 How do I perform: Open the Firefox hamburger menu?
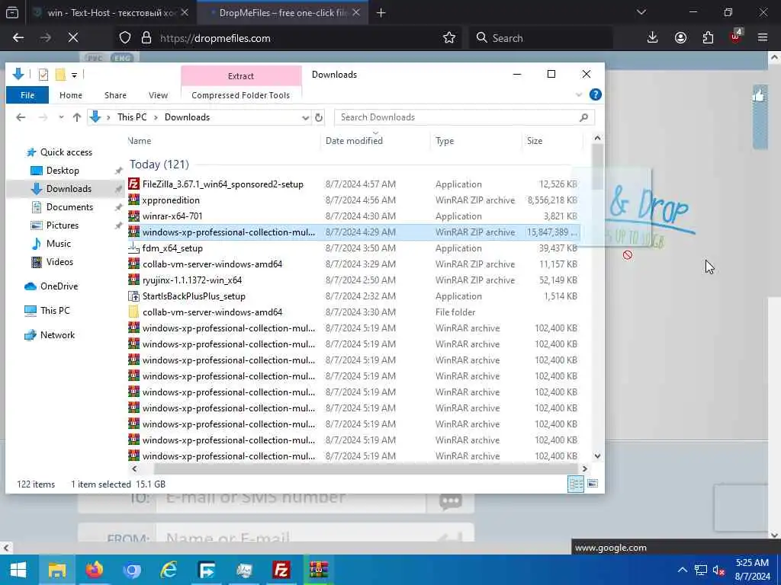(762, 38)
